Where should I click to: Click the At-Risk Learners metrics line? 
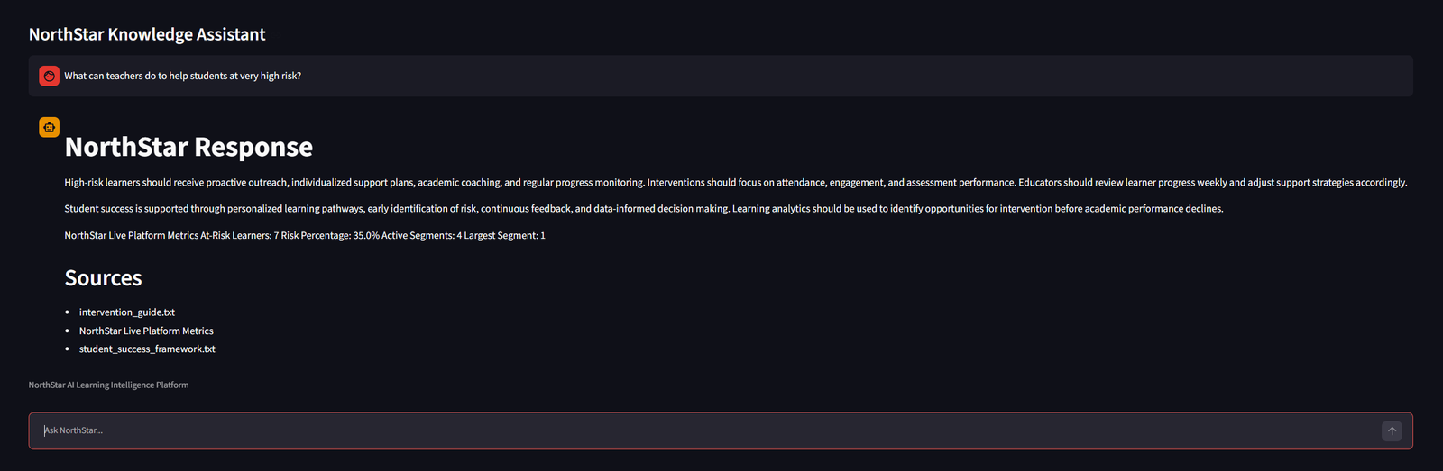305,236
